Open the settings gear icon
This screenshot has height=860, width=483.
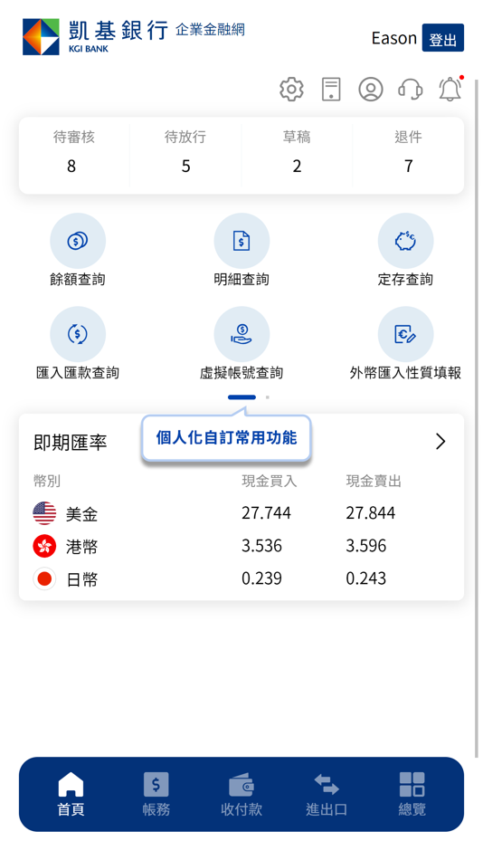(291, 89)
